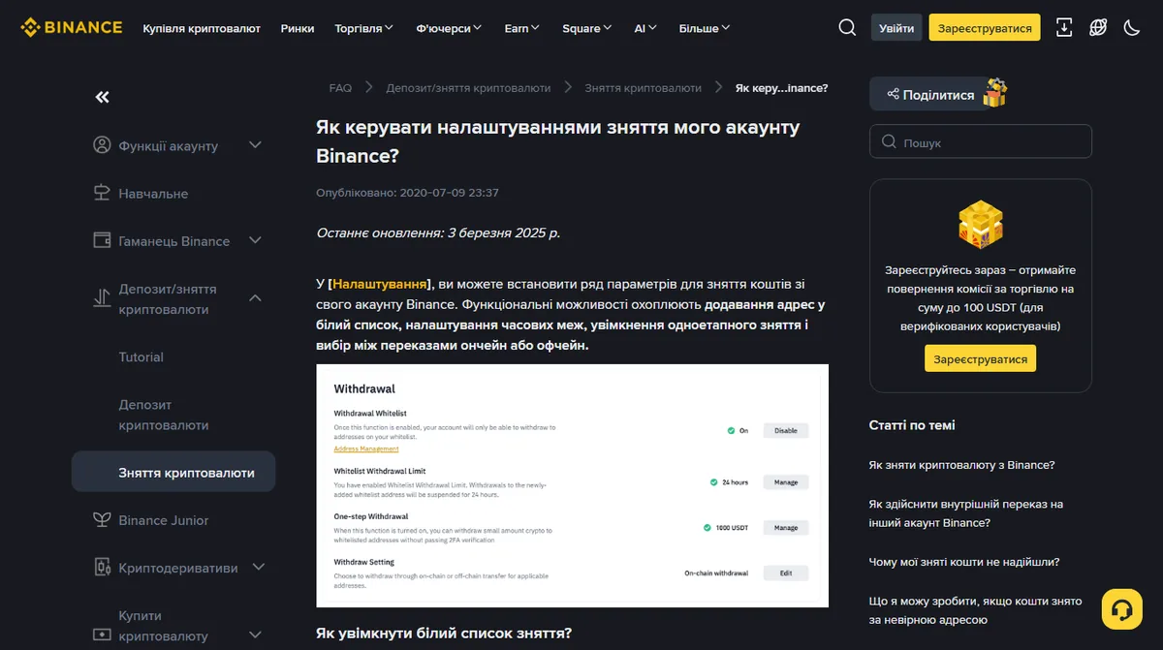Open article Чому мої зняті кошти не надійшли?
1163x650 pixels.
(x=964, y=561)
